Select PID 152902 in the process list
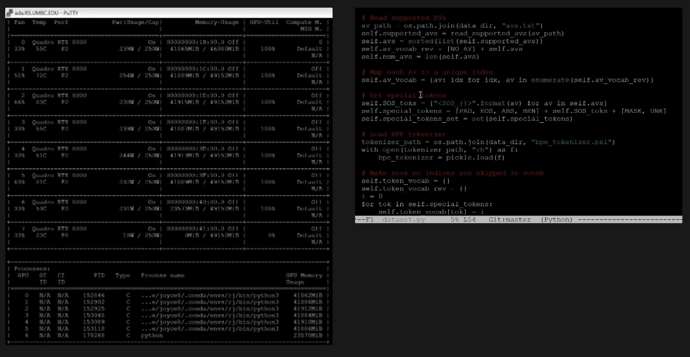The width and height of the screenshot is (690, 357). point(94,303)
